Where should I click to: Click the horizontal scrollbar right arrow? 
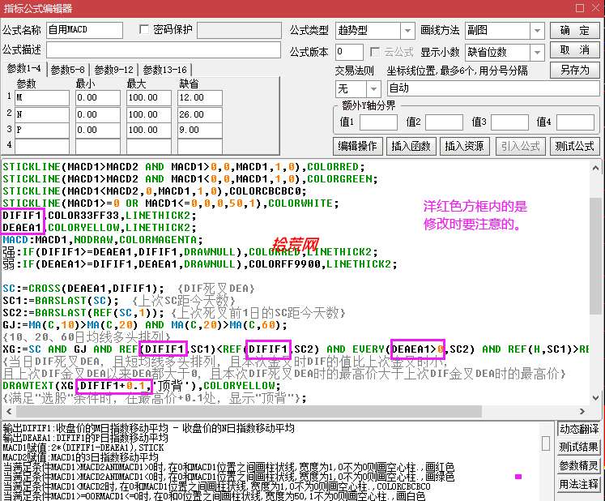coord(582,411)
